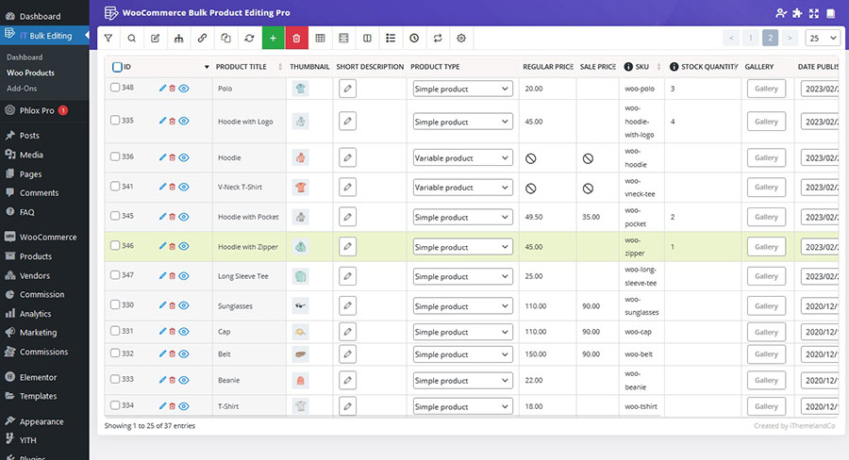Edit short description of Sunglasses
849x460 pixels.
(347, 305)
